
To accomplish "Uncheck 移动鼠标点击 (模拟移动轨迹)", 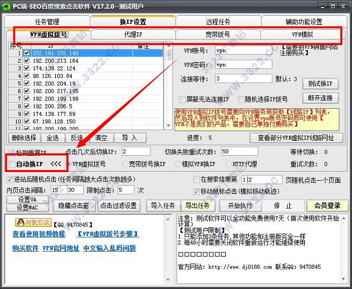I will tap(197, 192).
